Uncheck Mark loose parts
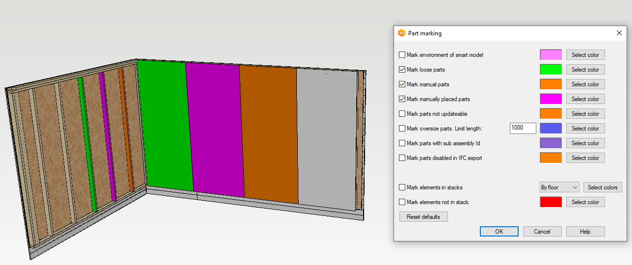The width and height of the screenshot is (632, 265). click(x=402, y=70)
